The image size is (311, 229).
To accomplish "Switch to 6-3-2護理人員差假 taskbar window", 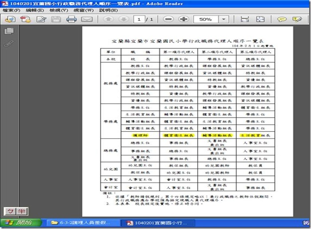I will (x=83, y=223).
